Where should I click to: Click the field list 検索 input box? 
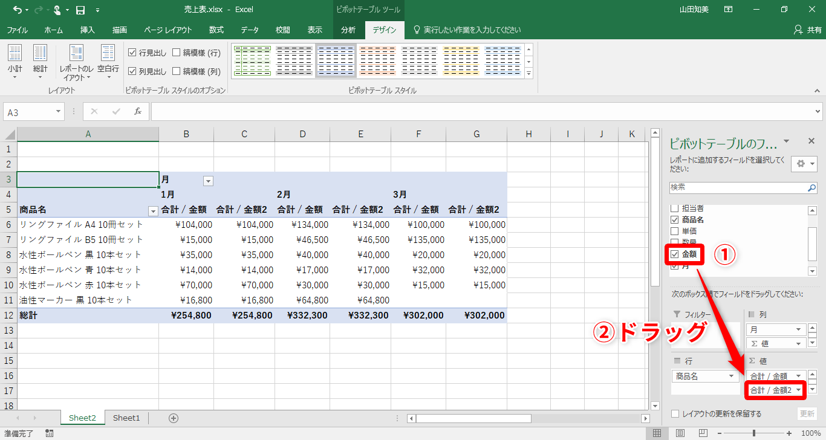tap(738, 188)
